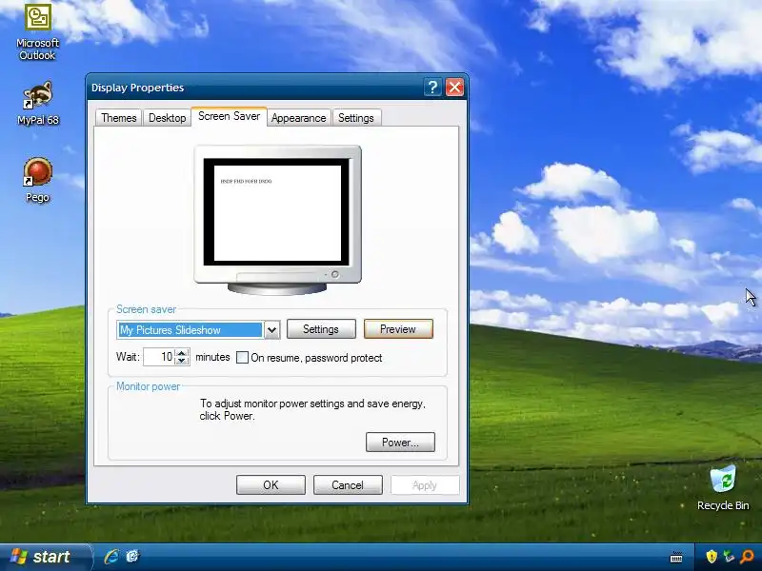
Task: Enable On resume, password protect checkbox
Action: tap(242, 358)
